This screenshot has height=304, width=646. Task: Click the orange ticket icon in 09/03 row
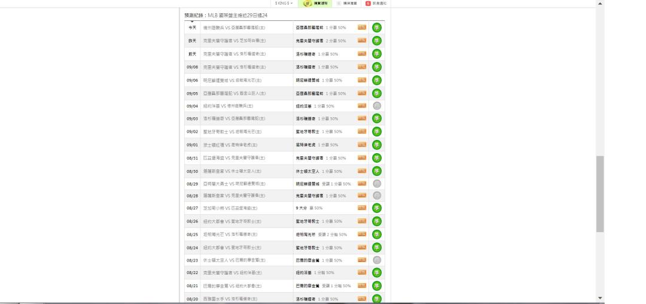(362, 118)
